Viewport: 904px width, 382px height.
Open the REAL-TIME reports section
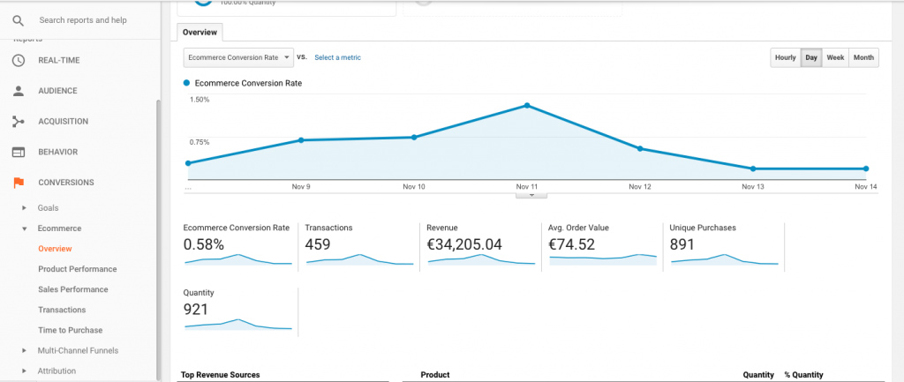[x=59, y=61]
